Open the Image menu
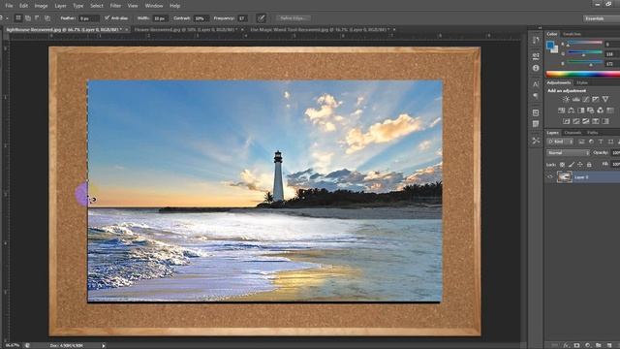Screen dimensions: 620x349 [x=41, y=6]
